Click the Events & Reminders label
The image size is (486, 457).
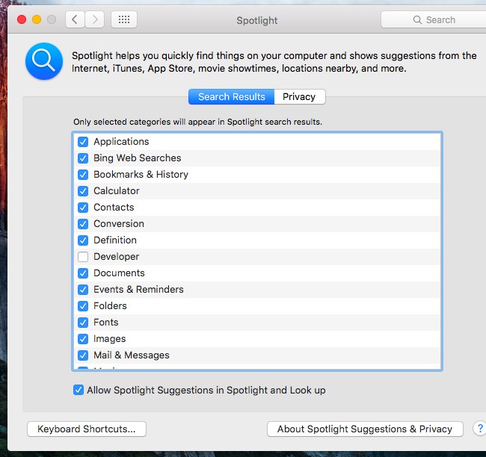138,289
